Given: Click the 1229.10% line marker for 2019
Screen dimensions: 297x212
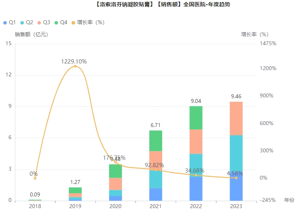Looking at the screenshot, I should (x=75, y=66).
